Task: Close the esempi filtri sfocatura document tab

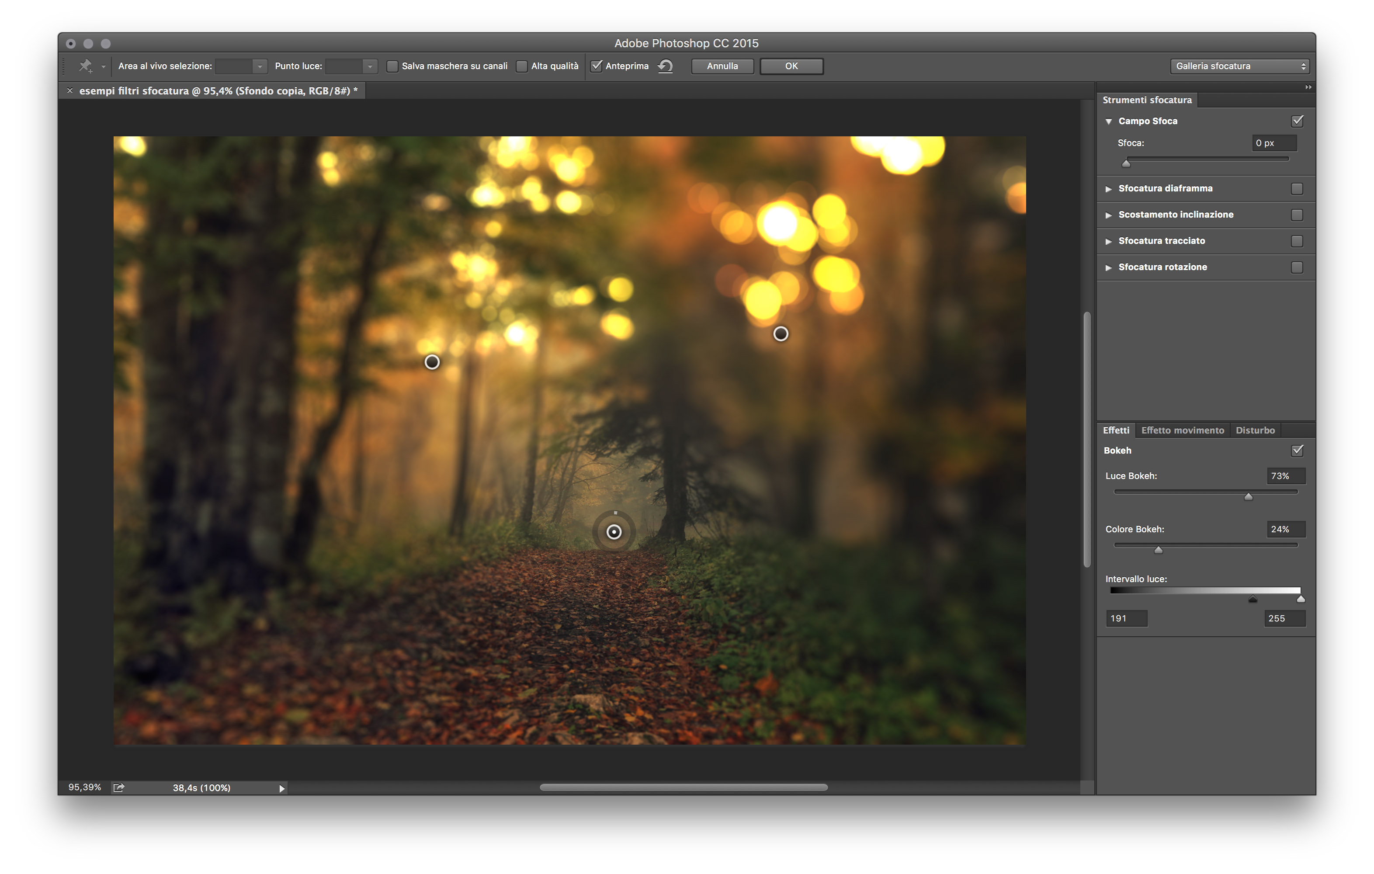Action: 69,91
